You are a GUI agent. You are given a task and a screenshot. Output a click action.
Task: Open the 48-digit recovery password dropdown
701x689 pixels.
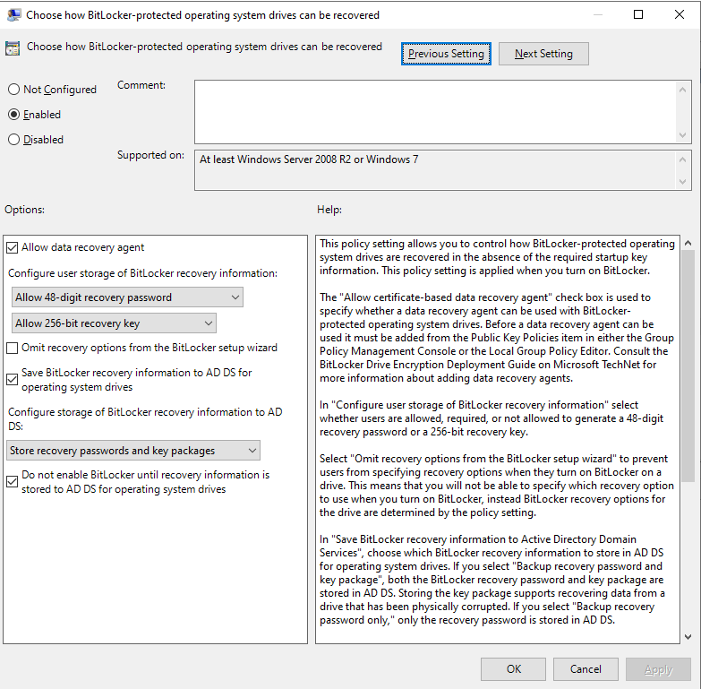tap(128, 297)
